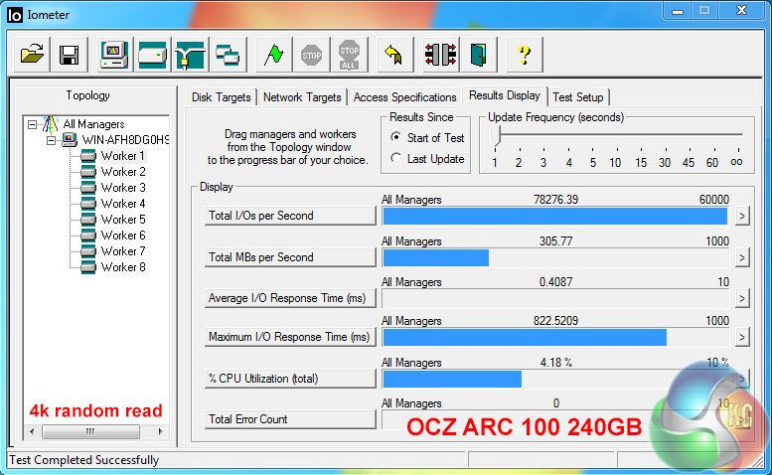Click WIN-AFH8DG0HS manager computer icon
Image resolution: width=772 pixels, height=475 pixels.
[70, 140]
